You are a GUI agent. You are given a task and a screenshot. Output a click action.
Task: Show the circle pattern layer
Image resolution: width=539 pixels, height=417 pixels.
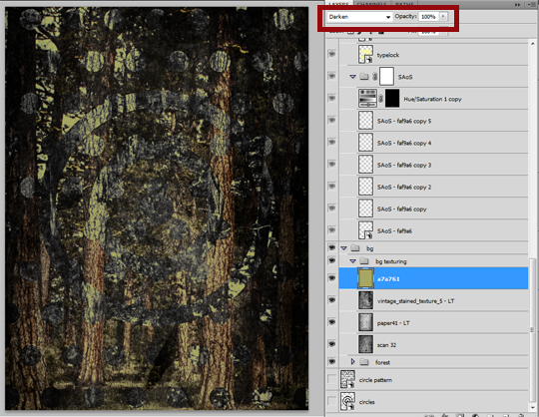point(331,379)
